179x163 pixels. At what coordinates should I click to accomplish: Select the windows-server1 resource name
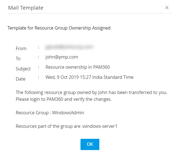coord(102,126)
